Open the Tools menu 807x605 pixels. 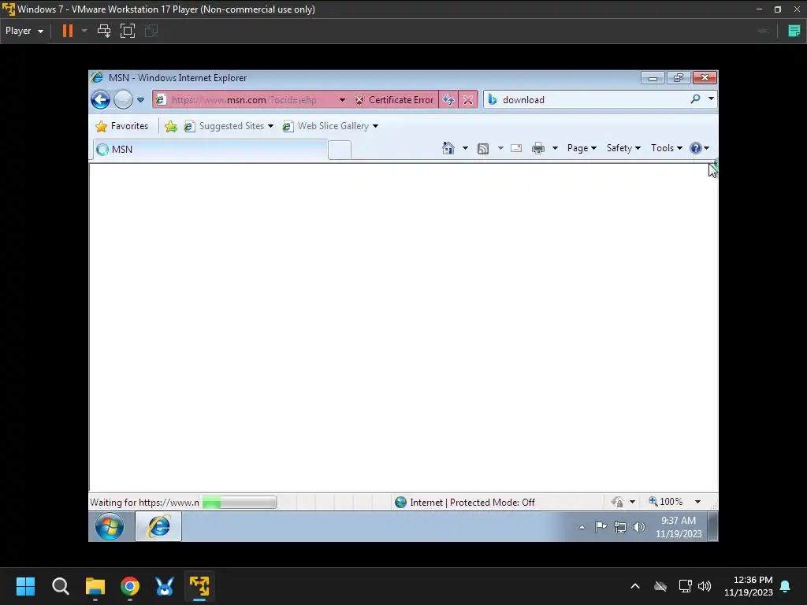(x=667, y=148)
